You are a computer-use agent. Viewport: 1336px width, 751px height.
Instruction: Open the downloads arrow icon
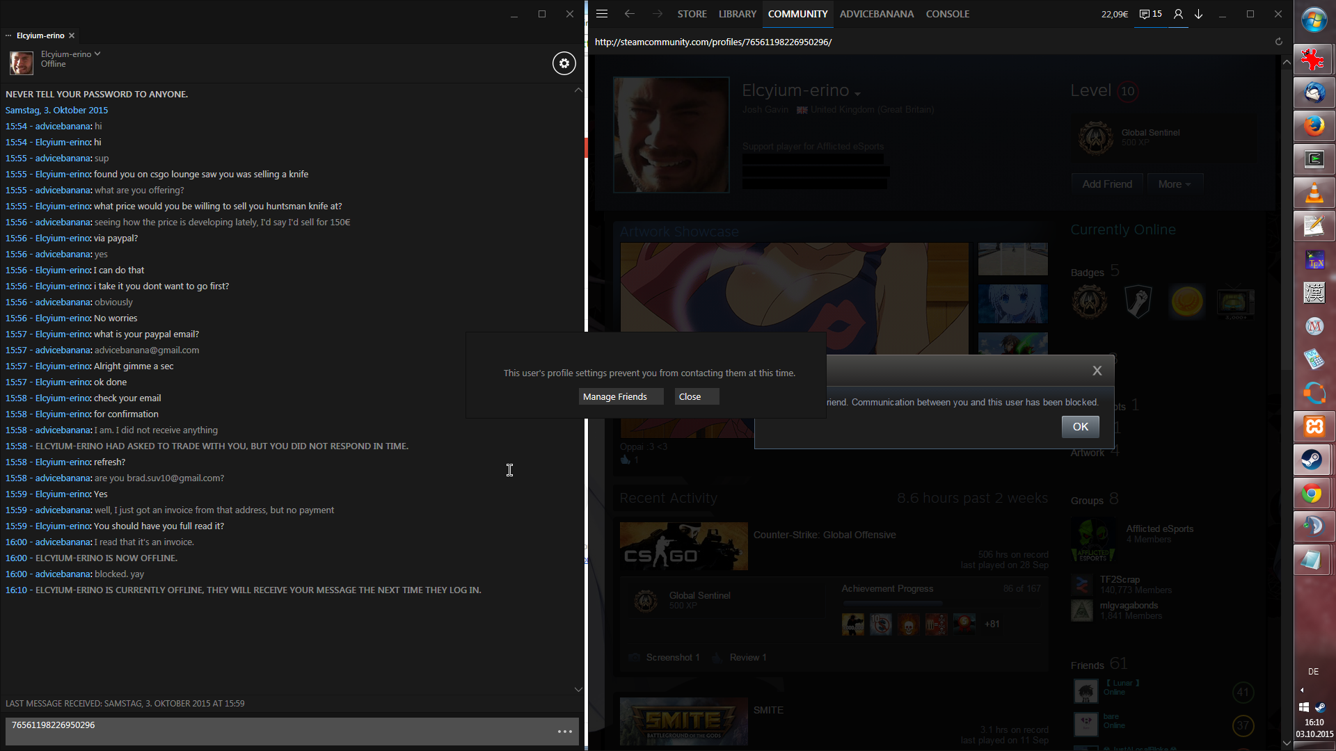click(x=1199, y=14)
